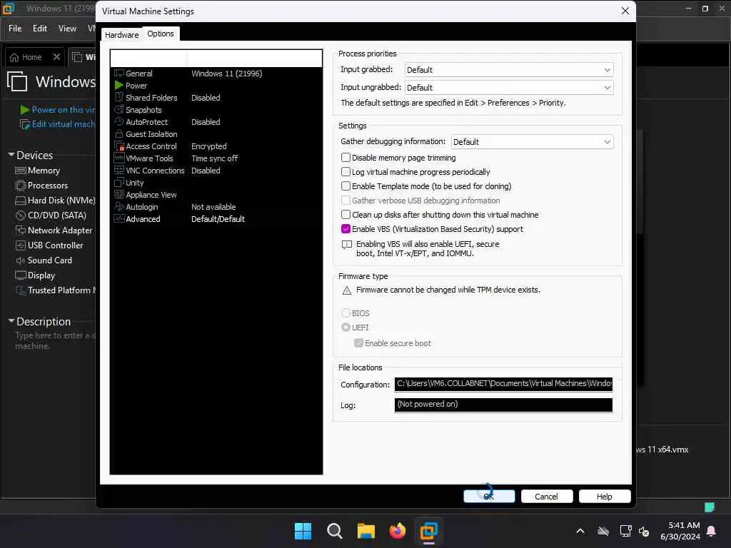Click the Cancel button
Screen dimensions: 731x548
546,497
